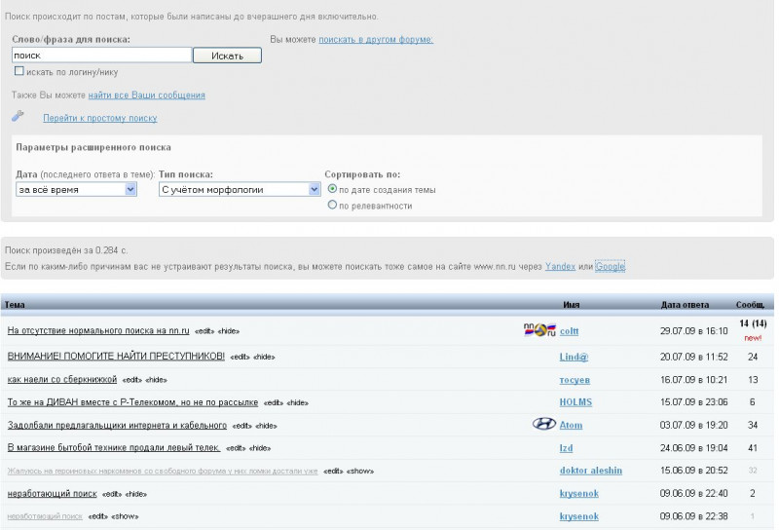The image size is (779, 530).
Task: Open the Yandex search link
Action: pyautogui.click(x=560, y=266)
